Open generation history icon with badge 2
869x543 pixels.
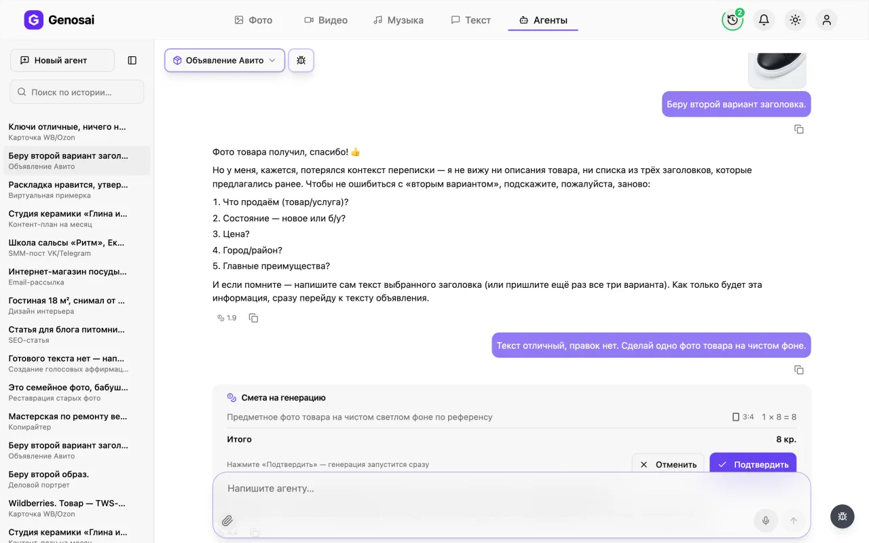(733, 20)
